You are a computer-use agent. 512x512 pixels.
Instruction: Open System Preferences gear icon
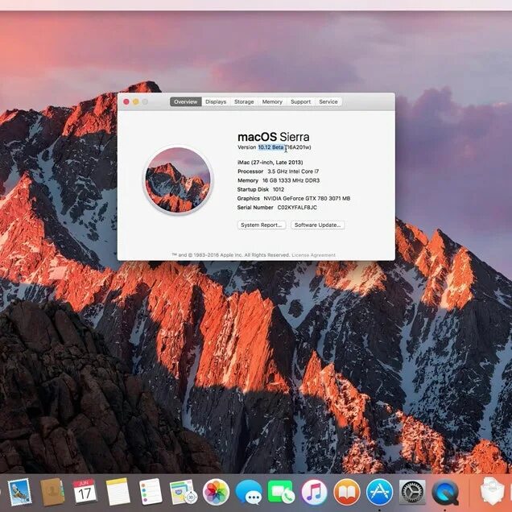tap(412, 492)
